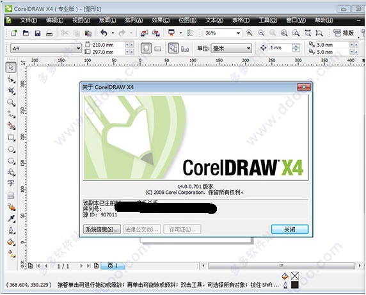This screenshot has width=366, height=295.
Task: Open the 工具(O) menu
Action: click(x=267, y=20)
